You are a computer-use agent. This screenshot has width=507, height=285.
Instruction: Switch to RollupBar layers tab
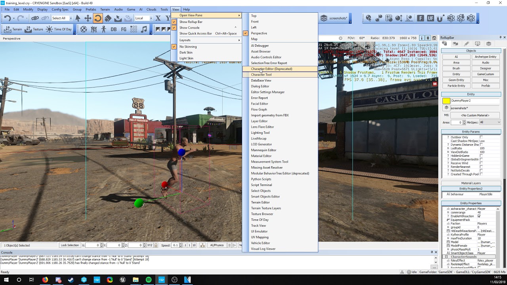click(489, 44)
